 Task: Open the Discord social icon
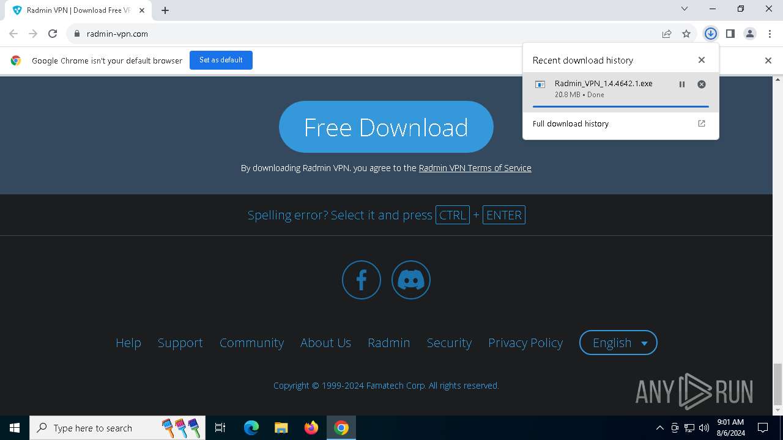point(411,280)
